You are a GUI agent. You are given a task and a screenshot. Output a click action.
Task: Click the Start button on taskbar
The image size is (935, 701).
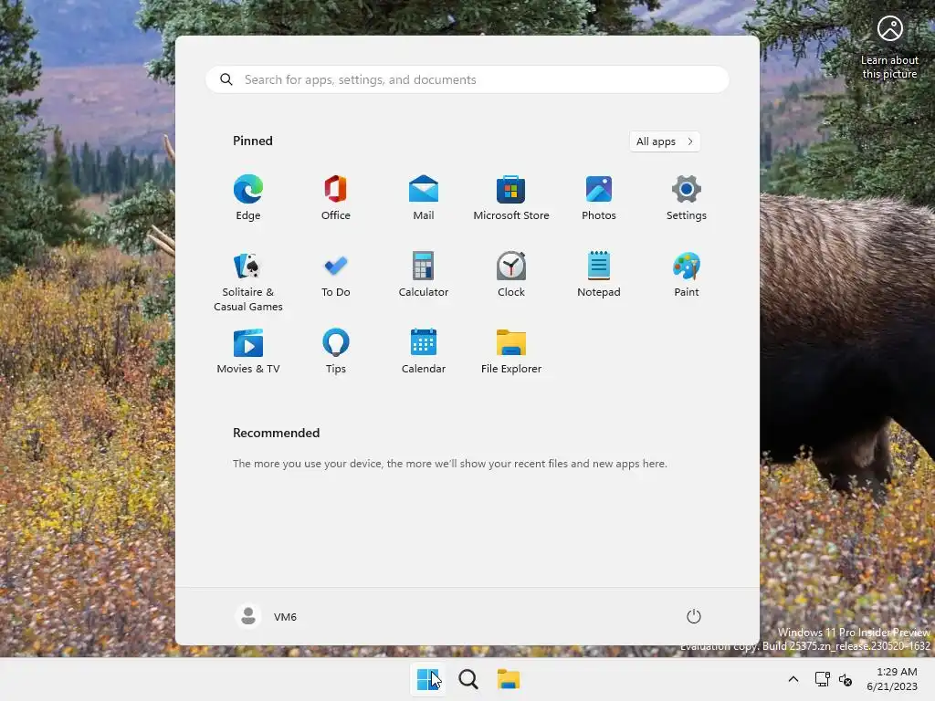pyautogui.click(x=427, y=679)
